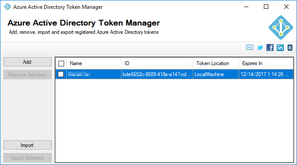This screenshot has height=165, width=297.
Task: Sort by the Name column header
Action: (94, 63)
